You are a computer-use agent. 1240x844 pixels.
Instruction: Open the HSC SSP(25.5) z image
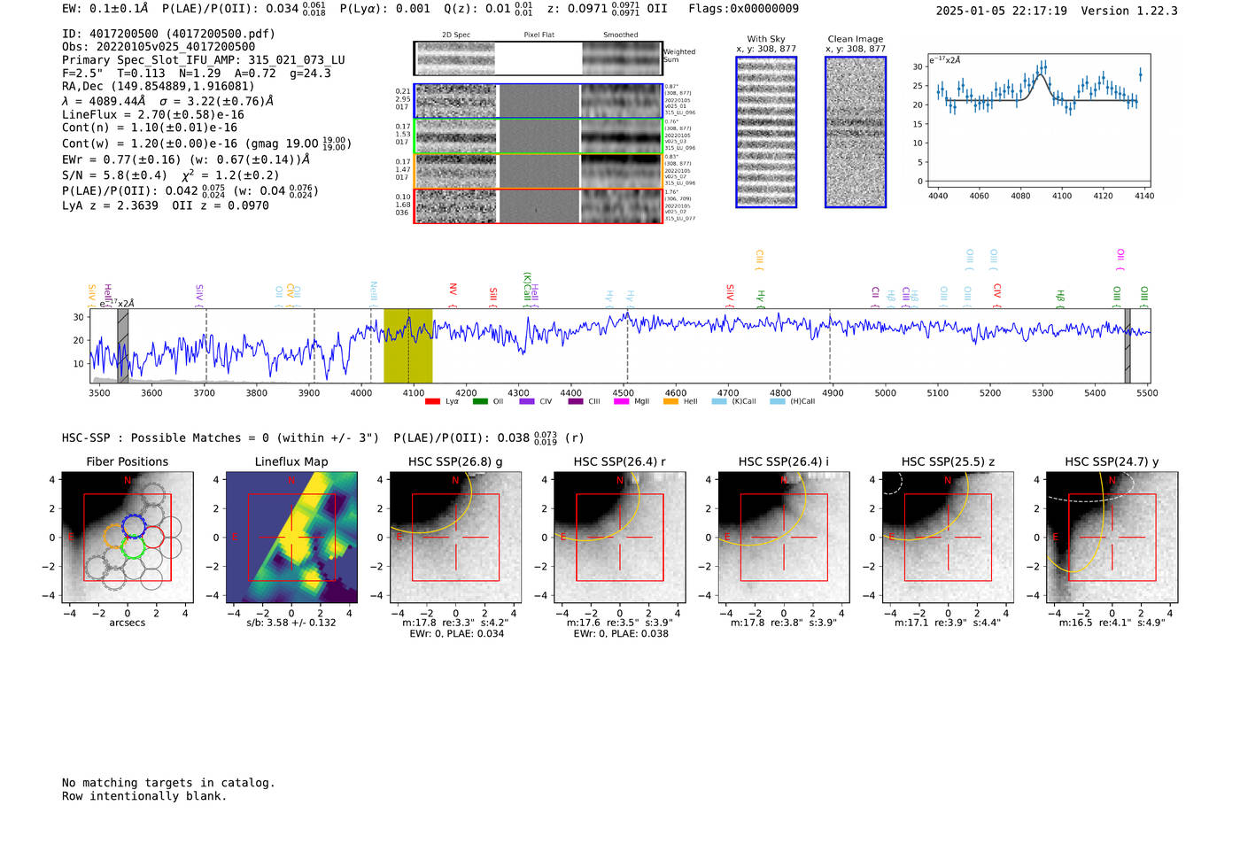948,537
